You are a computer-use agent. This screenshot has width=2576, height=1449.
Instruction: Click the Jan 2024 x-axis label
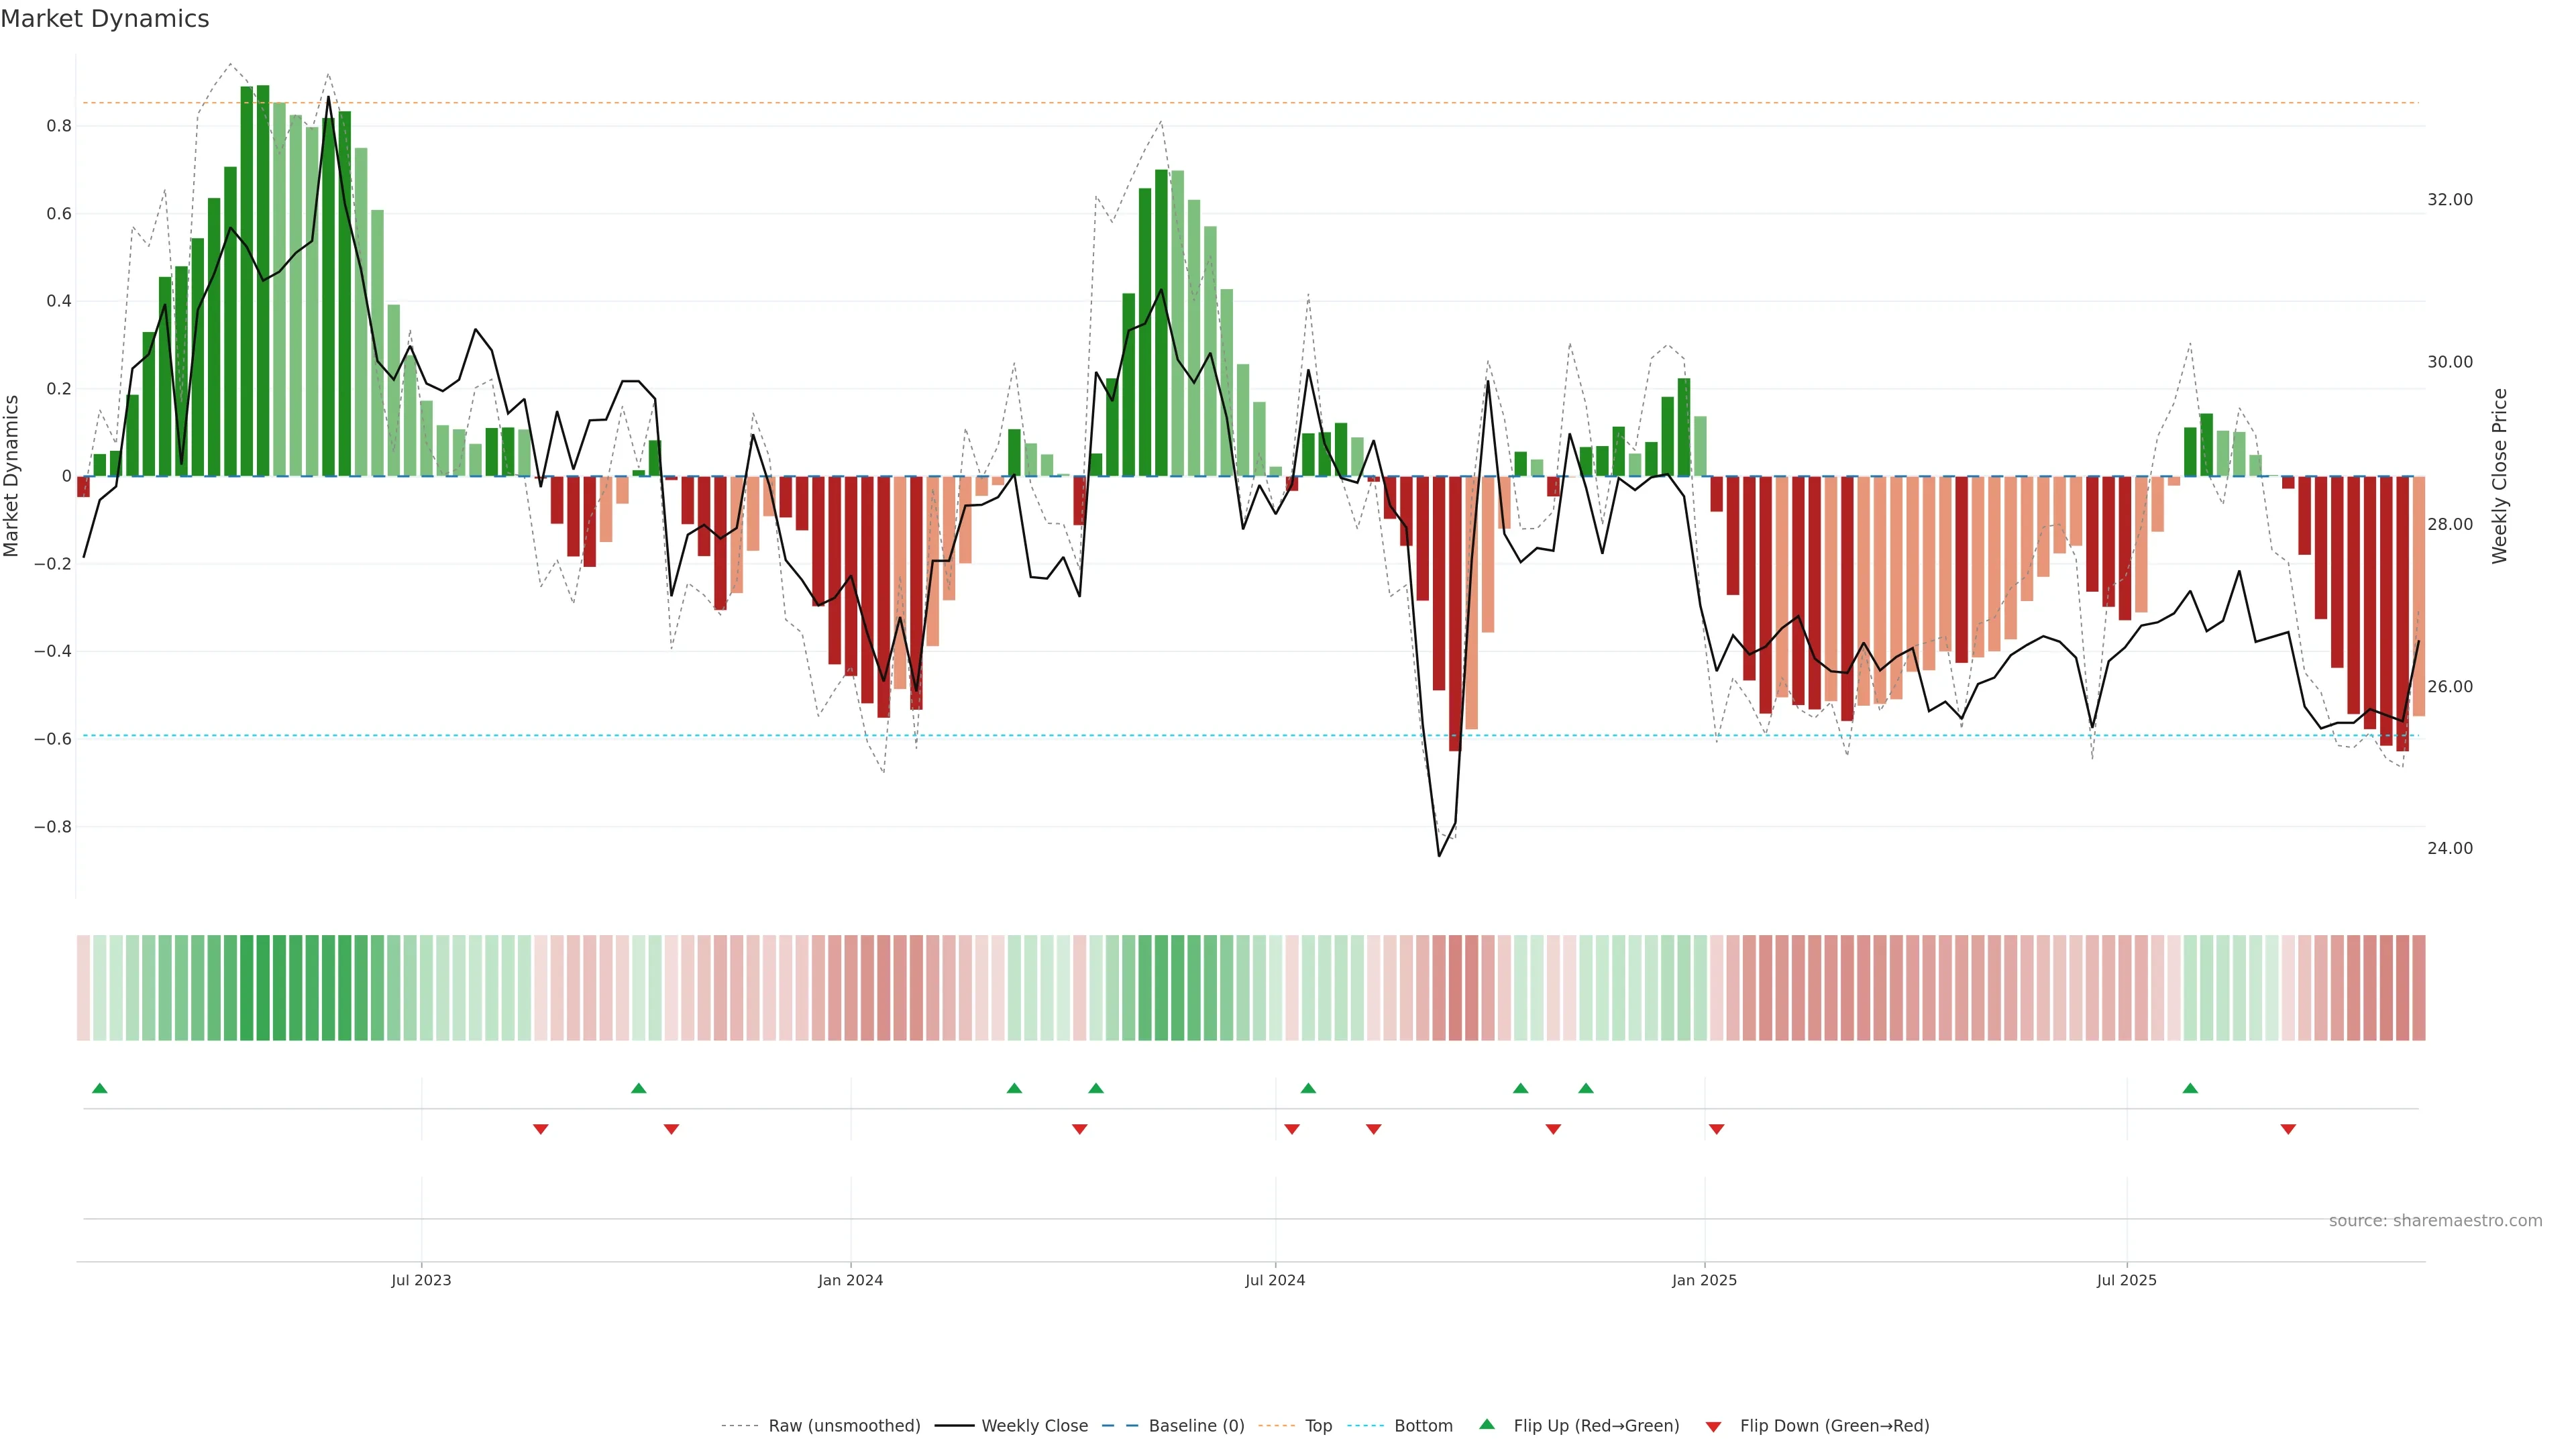850,1280
